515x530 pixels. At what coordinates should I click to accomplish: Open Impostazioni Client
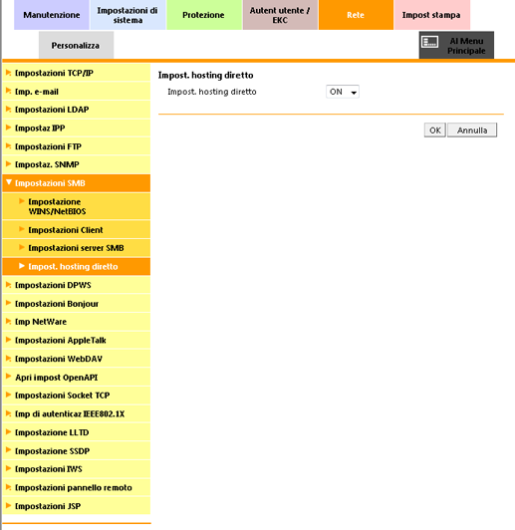77,229
